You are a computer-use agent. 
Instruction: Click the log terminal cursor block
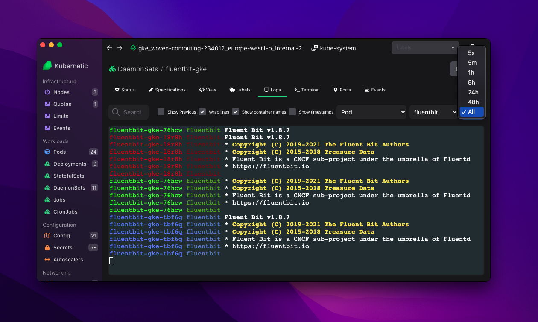click(x=111, y=261)
